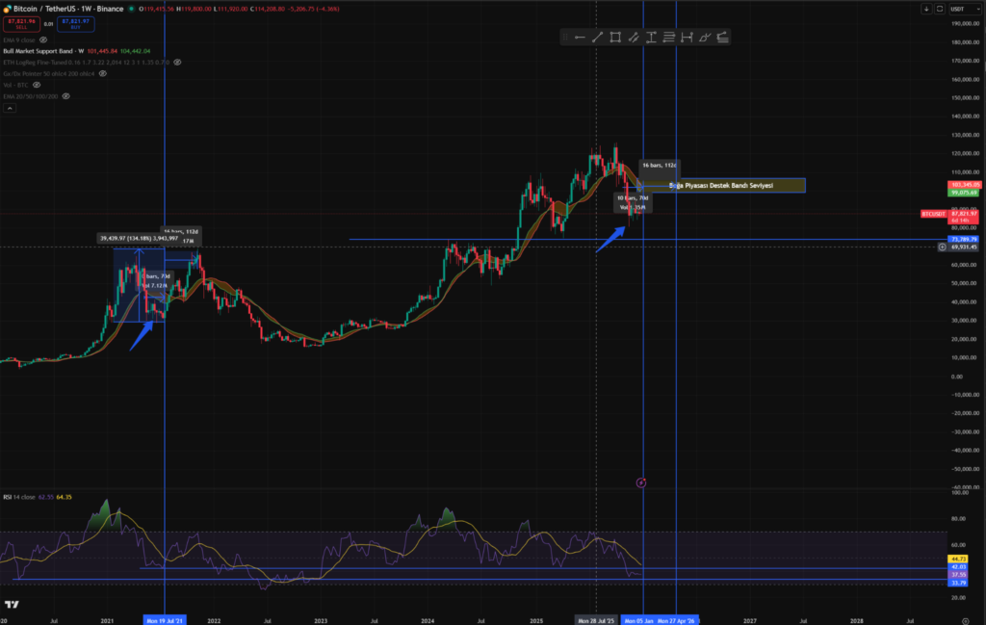
Task: Select the price range measure tool
Action: (x=652, y=38)
